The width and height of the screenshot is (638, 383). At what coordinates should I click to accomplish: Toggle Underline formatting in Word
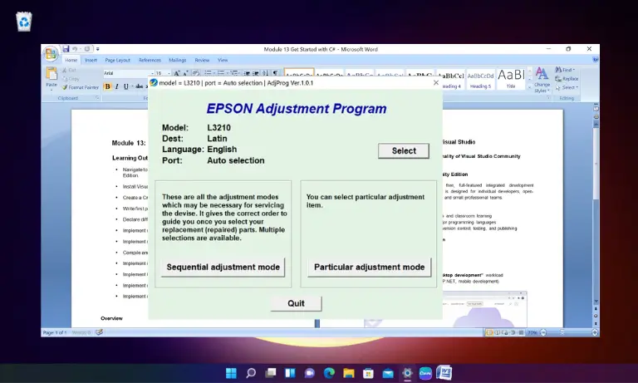125,86
